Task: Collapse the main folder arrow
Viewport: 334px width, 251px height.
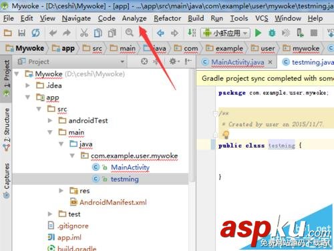Action: coord(50,132)
